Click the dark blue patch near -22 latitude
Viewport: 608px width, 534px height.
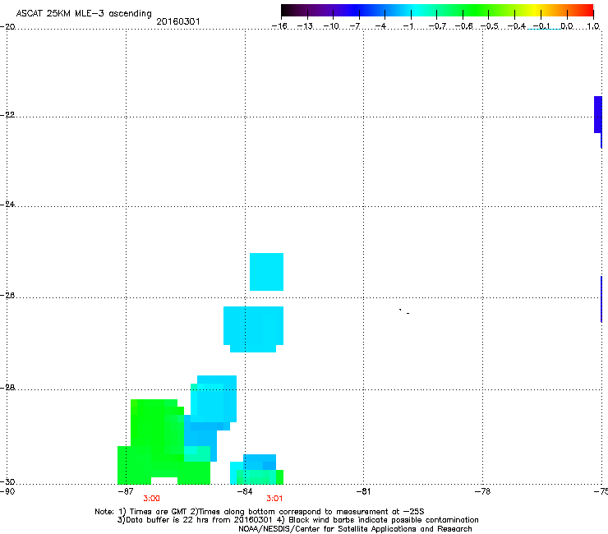click(598, 114)
